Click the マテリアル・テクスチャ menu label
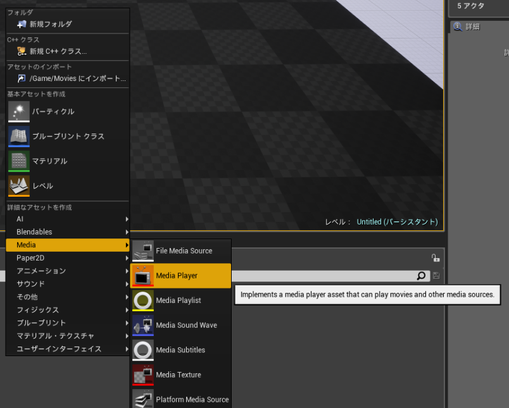Viewport: 509px width, 408px height. click(x=55, y=336)
